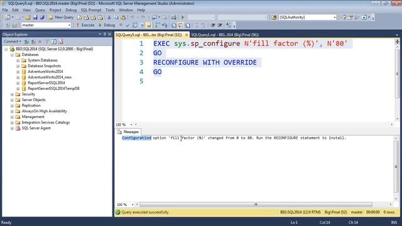The image size is (402, 226).
Task: Open the File menu
Action: pos(5,10)
